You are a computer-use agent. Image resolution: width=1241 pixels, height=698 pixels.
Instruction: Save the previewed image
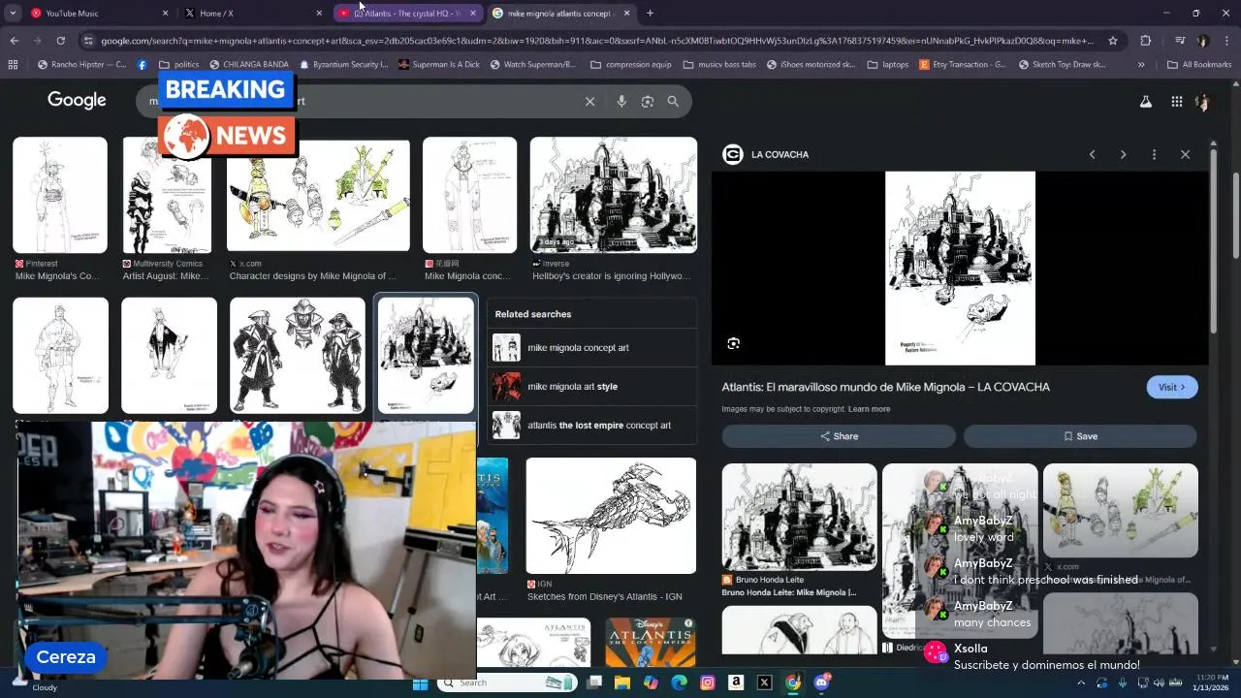pyautogui.click(x=1080, y=436)
